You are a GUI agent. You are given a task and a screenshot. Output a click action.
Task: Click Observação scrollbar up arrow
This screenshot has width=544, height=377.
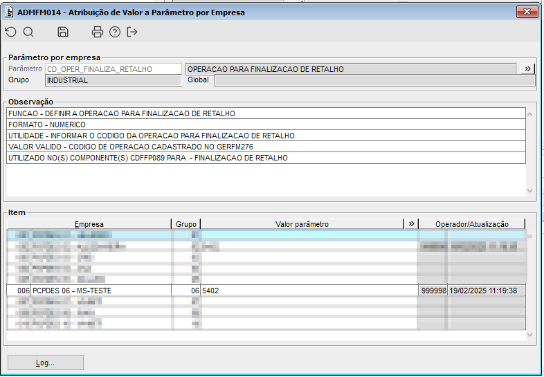529,114
